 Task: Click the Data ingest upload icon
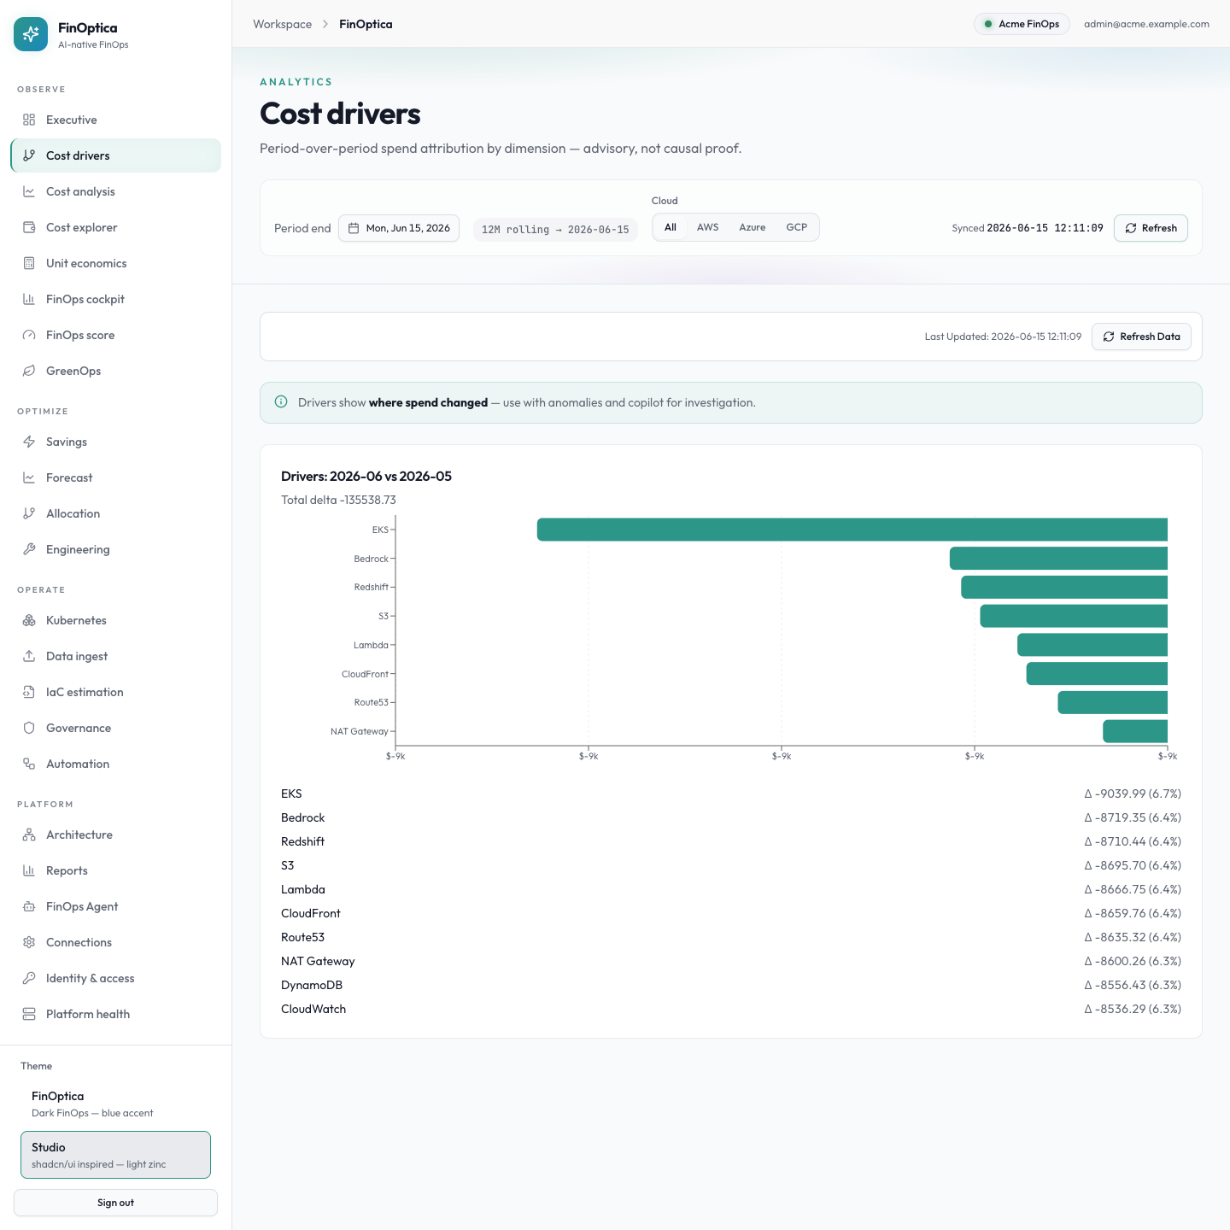tap(29, 656)
